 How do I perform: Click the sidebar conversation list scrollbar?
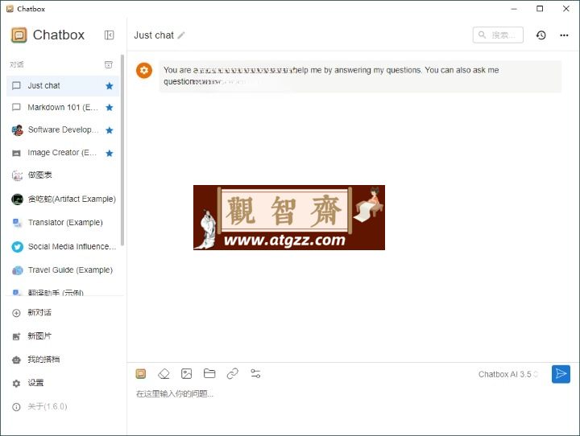click(x=122, y=150)
